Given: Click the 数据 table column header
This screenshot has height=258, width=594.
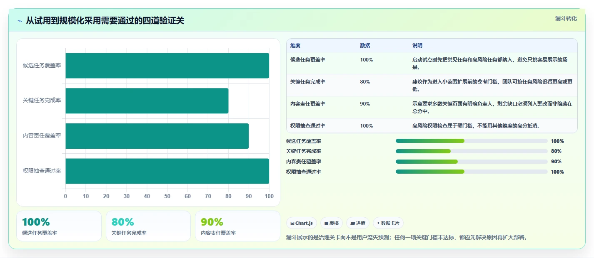Looking at the screenshot, I should pyautogui.click(x=365, y=46).
